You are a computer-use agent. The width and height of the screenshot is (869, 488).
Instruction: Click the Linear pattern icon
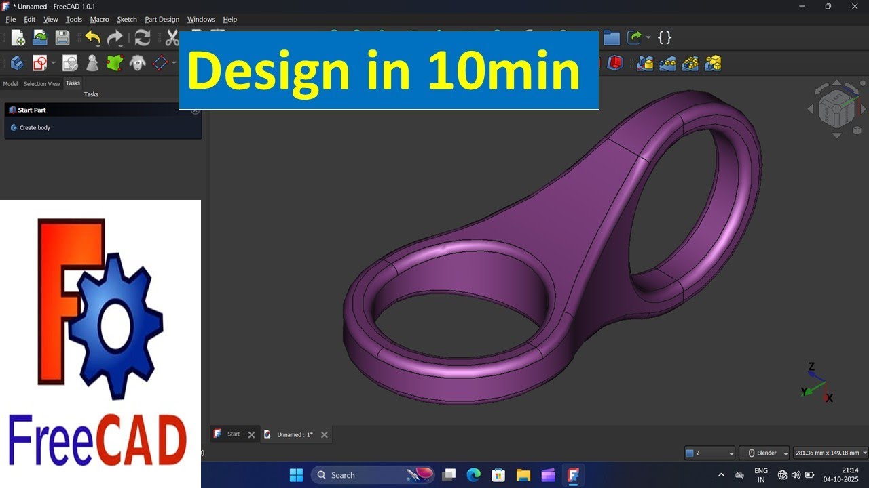tap(667, 63)
